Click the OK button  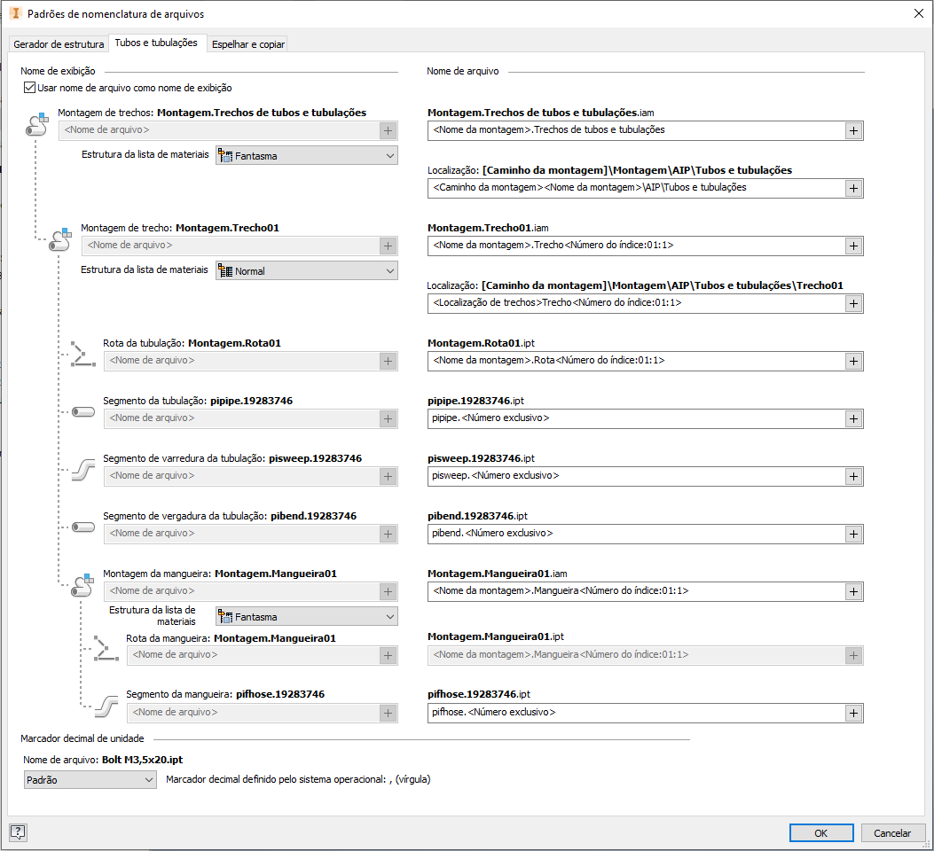pos(821,832)
